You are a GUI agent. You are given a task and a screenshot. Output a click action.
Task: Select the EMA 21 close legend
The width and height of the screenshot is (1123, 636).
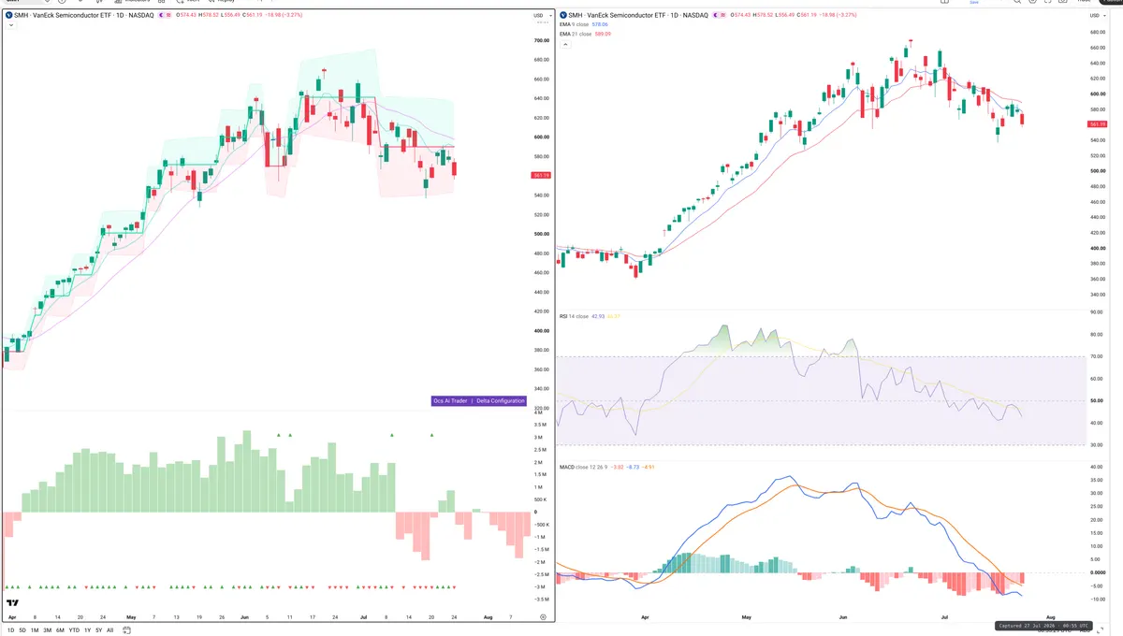574,34
